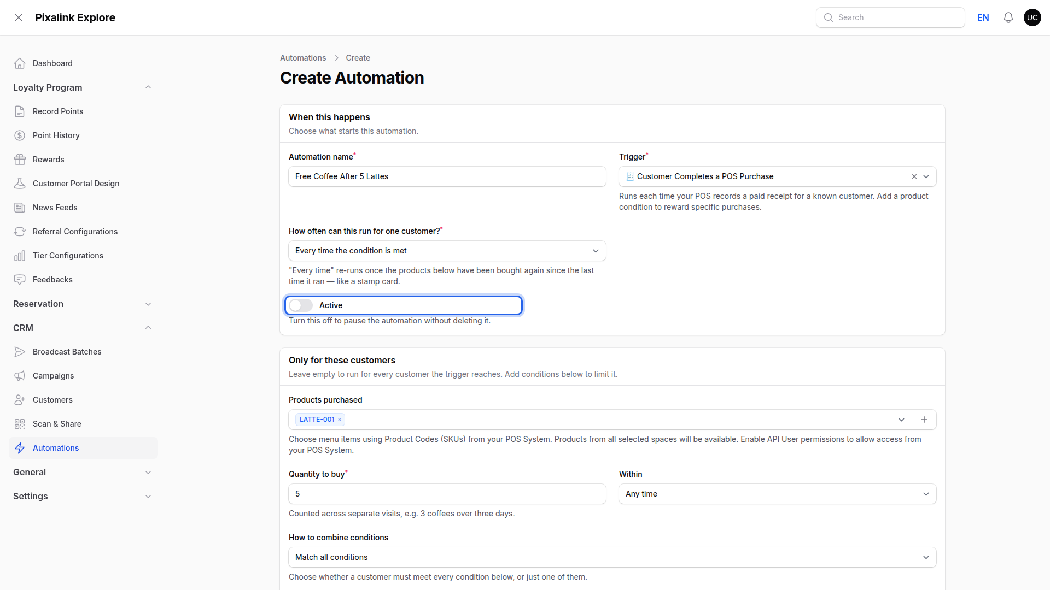Open the Trigger dropdown
This screenshot has height=590, width=1050.
[926, 176]
